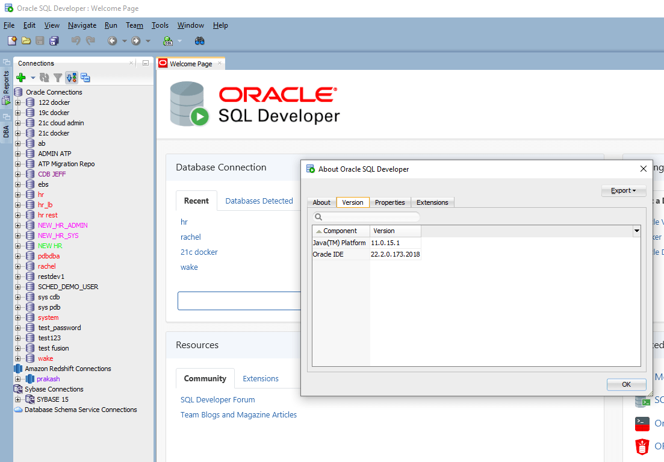Apply a filter in the Connections panel
Viewport: 664px width, 462px height.
coord(57,77)
